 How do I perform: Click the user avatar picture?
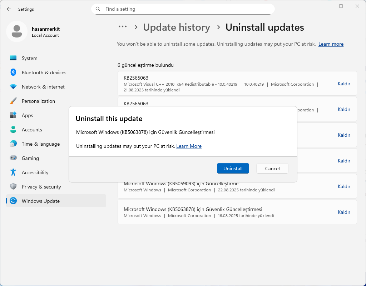(x=17, y=31)
